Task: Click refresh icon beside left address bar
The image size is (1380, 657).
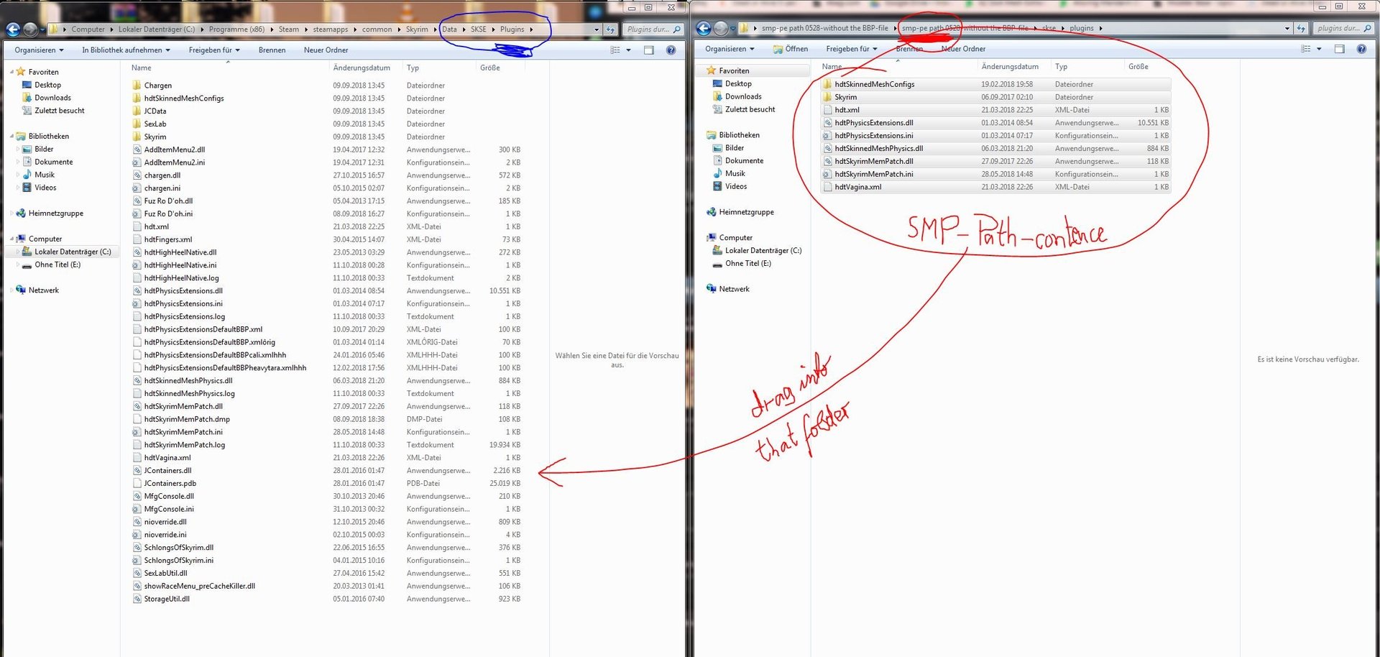Action: pos(610,29)
